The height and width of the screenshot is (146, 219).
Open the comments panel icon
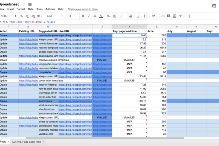point(214,6)
